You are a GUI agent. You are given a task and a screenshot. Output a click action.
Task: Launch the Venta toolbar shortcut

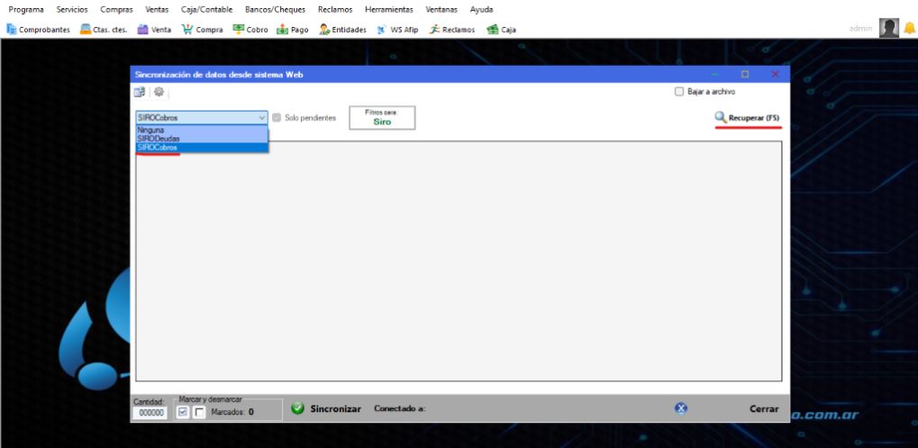tap(155, 29)
